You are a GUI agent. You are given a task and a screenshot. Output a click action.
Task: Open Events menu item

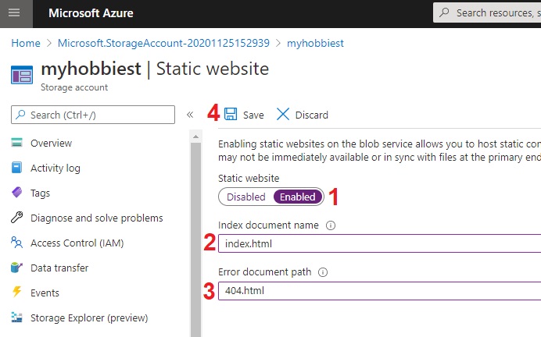point(45,293)
